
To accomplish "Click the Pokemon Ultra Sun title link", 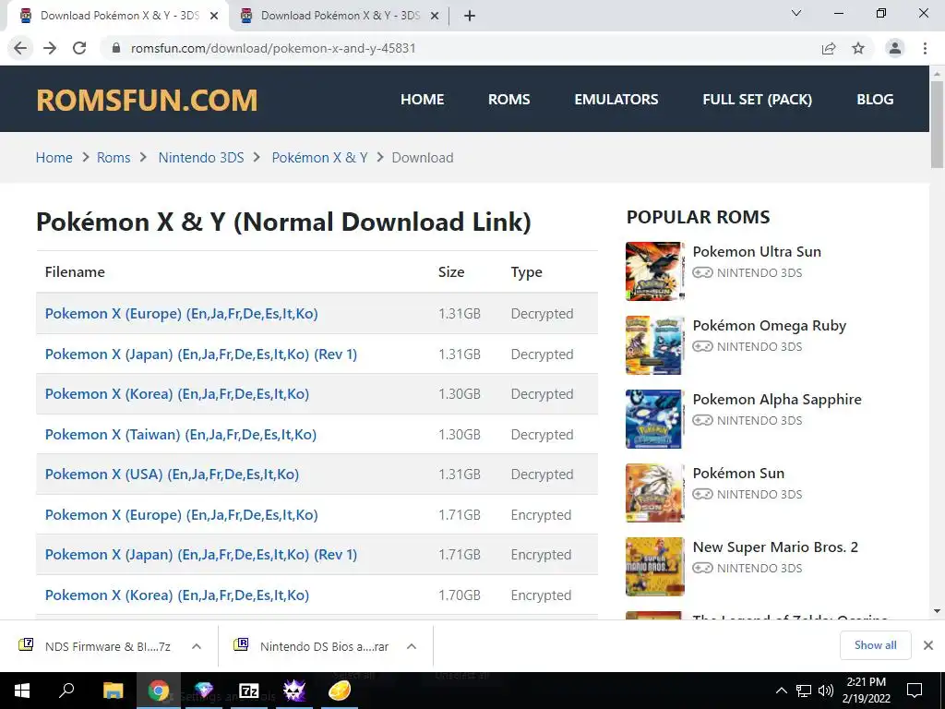I will [757, 251].
